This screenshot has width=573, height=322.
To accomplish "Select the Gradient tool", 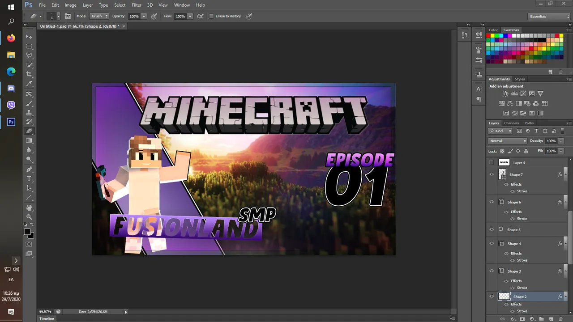I will click(x=29, y=141).
